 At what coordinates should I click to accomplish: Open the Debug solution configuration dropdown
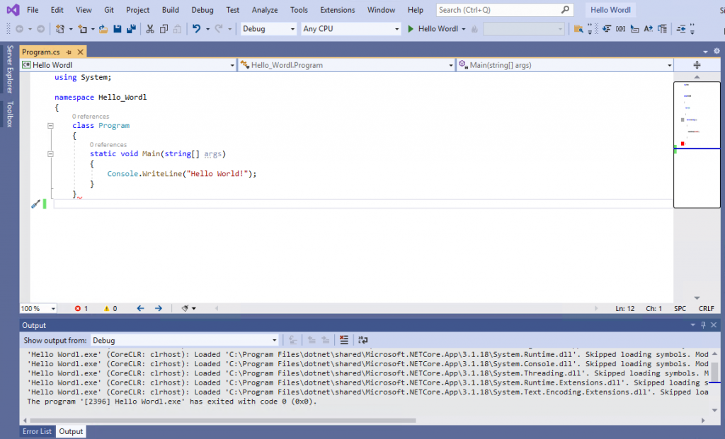click(x=268, y=29)
